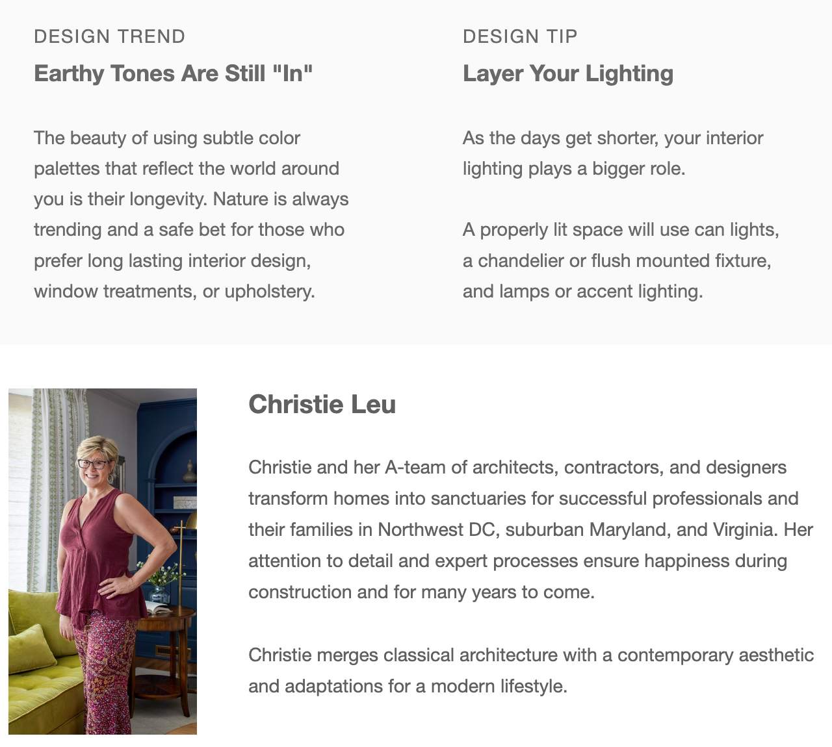Click the text 'a chandelier or flush mounted fixture'
Viewport: 832px width, 747px height.
coord(617,260)
